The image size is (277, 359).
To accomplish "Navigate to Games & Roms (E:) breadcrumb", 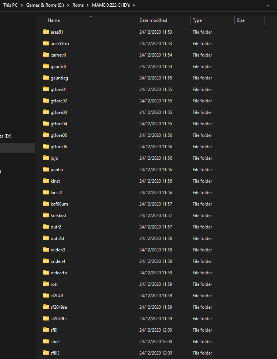I will 45,5.
